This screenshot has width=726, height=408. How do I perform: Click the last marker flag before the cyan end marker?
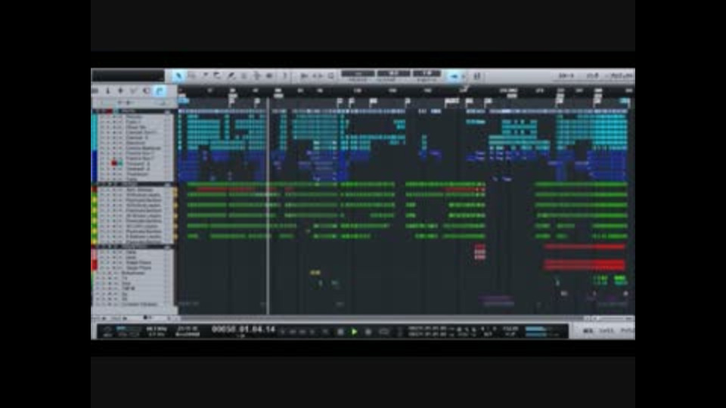click(x=597, y=100)
